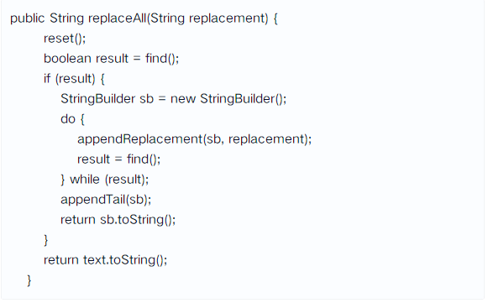This screenshot has height=303, width=488.
Task: Click the return sb.toString() statement
Action: 118,220
